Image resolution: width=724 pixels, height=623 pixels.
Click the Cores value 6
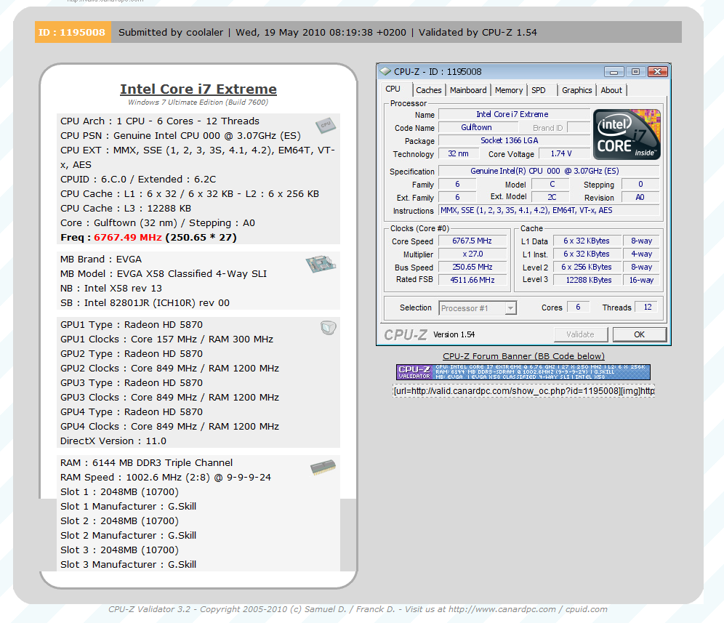tap(578, 307)
